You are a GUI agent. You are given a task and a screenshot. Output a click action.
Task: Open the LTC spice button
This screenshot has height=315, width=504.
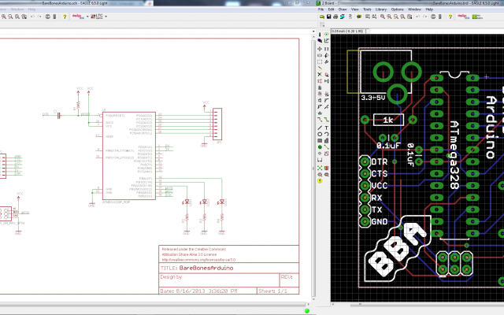coord(96,17)
